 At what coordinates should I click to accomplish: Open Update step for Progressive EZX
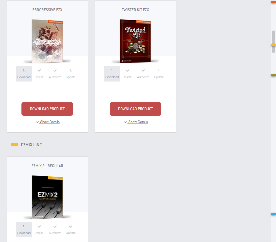pos(70,74)
